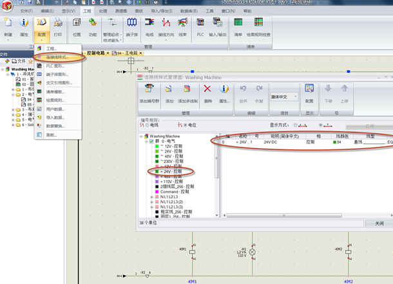Choose 清单模板... from the 配置 menu
Viewport: 393px width, 284px height.
pyautogui.click(x=58, y=92)
